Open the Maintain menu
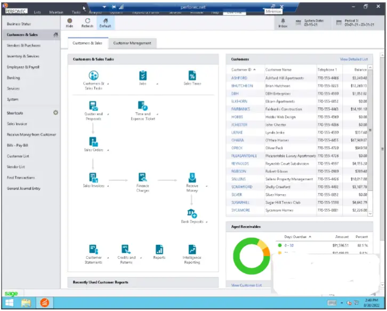 (x=57, y=12)
